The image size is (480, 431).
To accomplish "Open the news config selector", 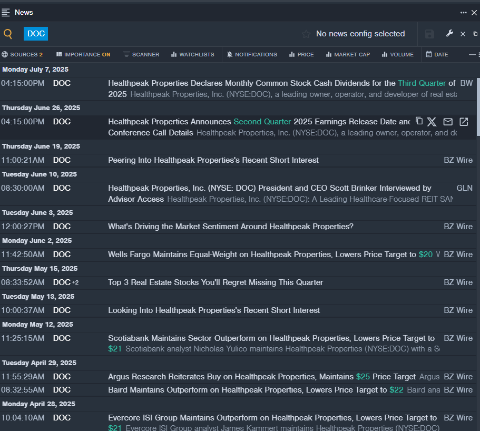I will [x=360, y=34].
